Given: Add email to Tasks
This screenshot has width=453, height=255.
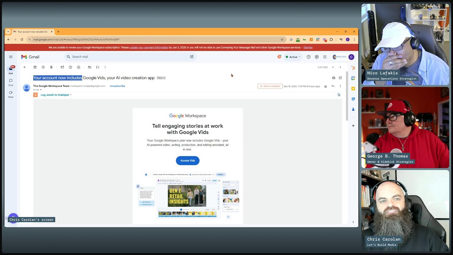Looking at the screenshot, I should click(79, 67).
